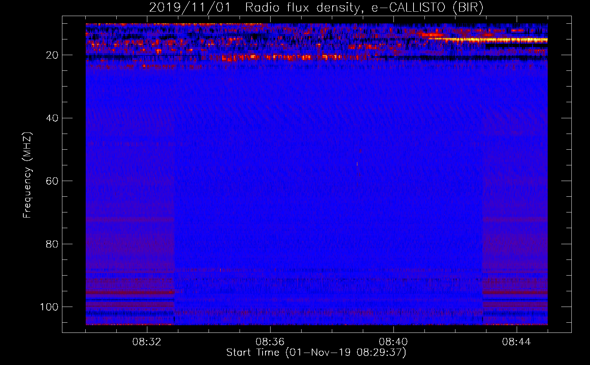Click the 08:36 time tick label

tap(270, 342)
